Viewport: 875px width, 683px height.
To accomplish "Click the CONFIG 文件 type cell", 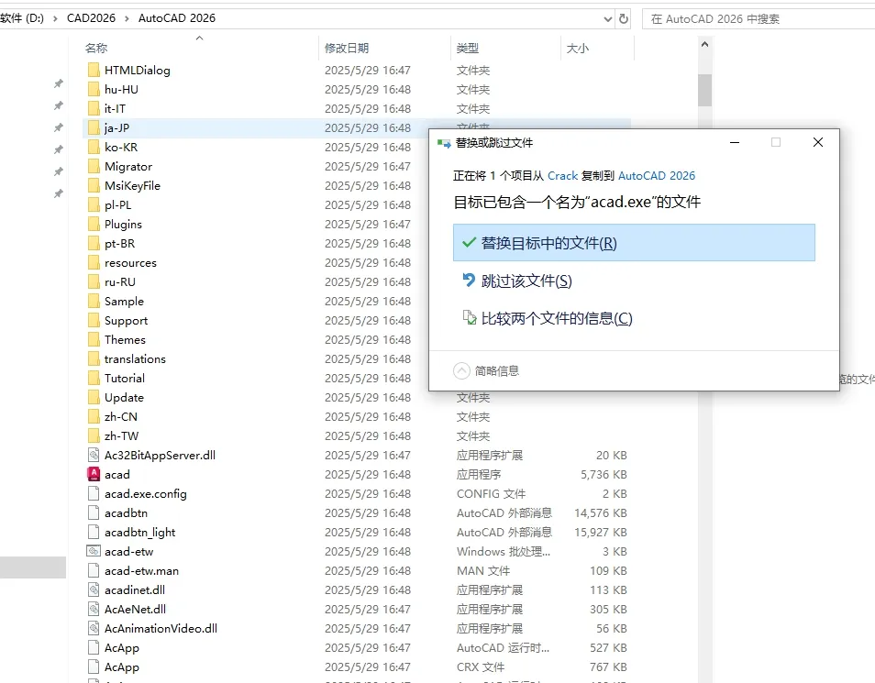I will pyautogui.click(x=491, y=494).
